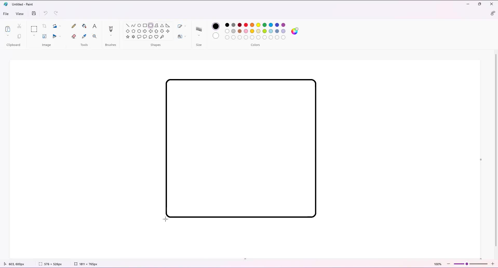The height and width of the screenshot is (268, 498).
Task: Open Edit colors wheel
Action: click(295, 31)
